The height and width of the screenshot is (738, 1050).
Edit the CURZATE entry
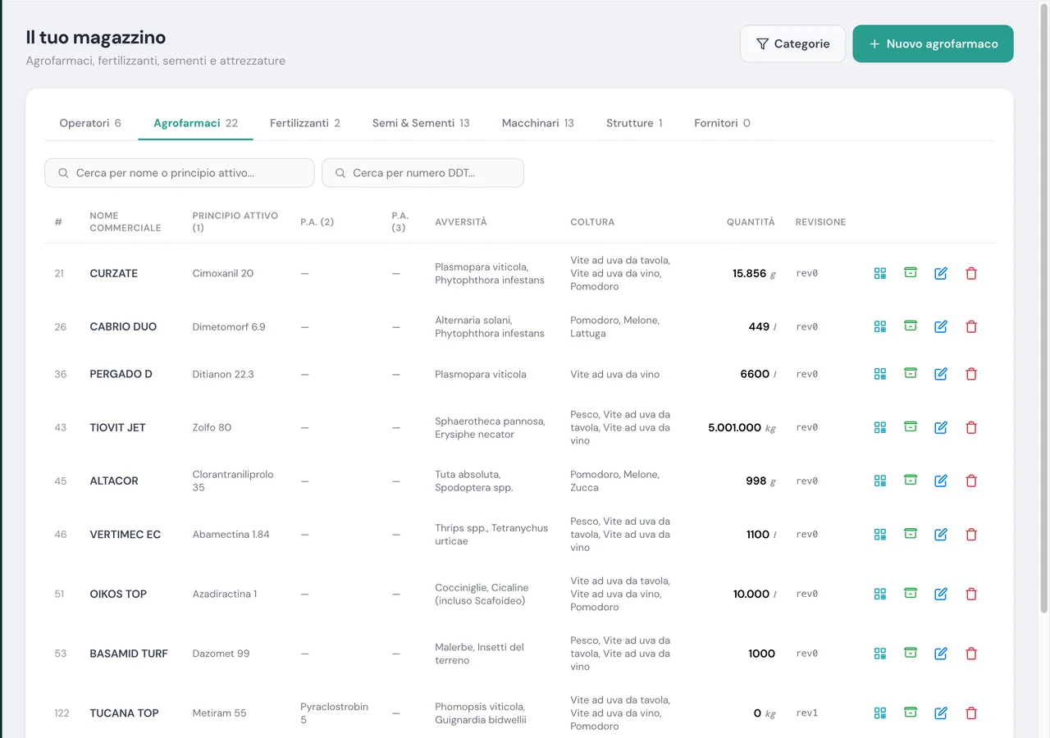[x=941, y=273]
